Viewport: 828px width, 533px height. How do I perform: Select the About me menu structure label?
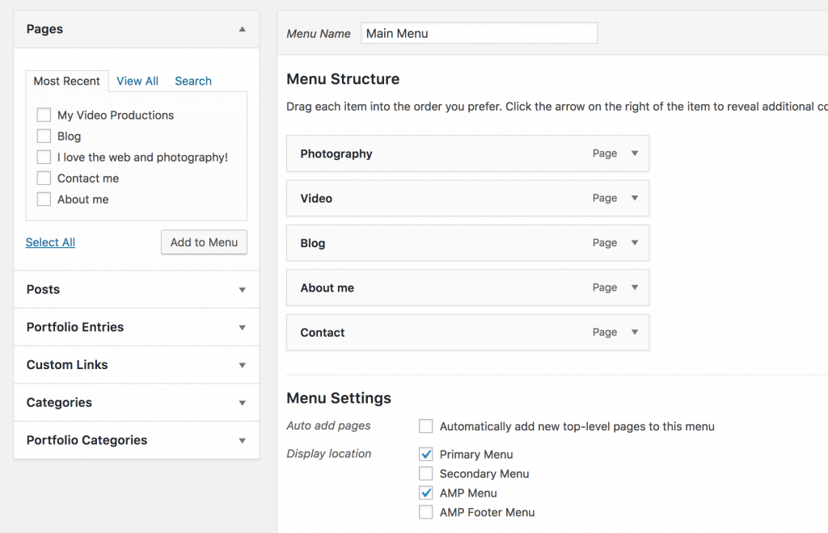327,287
